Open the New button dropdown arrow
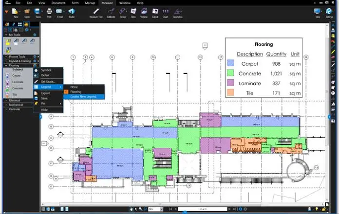This screenshot has width=339, height=214. point(20,11)
